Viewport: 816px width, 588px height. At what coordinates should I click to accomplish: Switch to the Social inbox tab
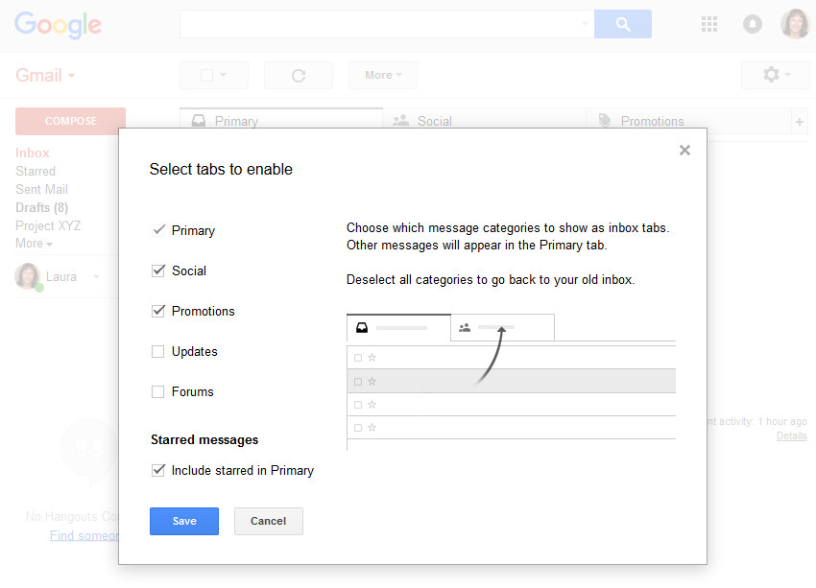484,121
